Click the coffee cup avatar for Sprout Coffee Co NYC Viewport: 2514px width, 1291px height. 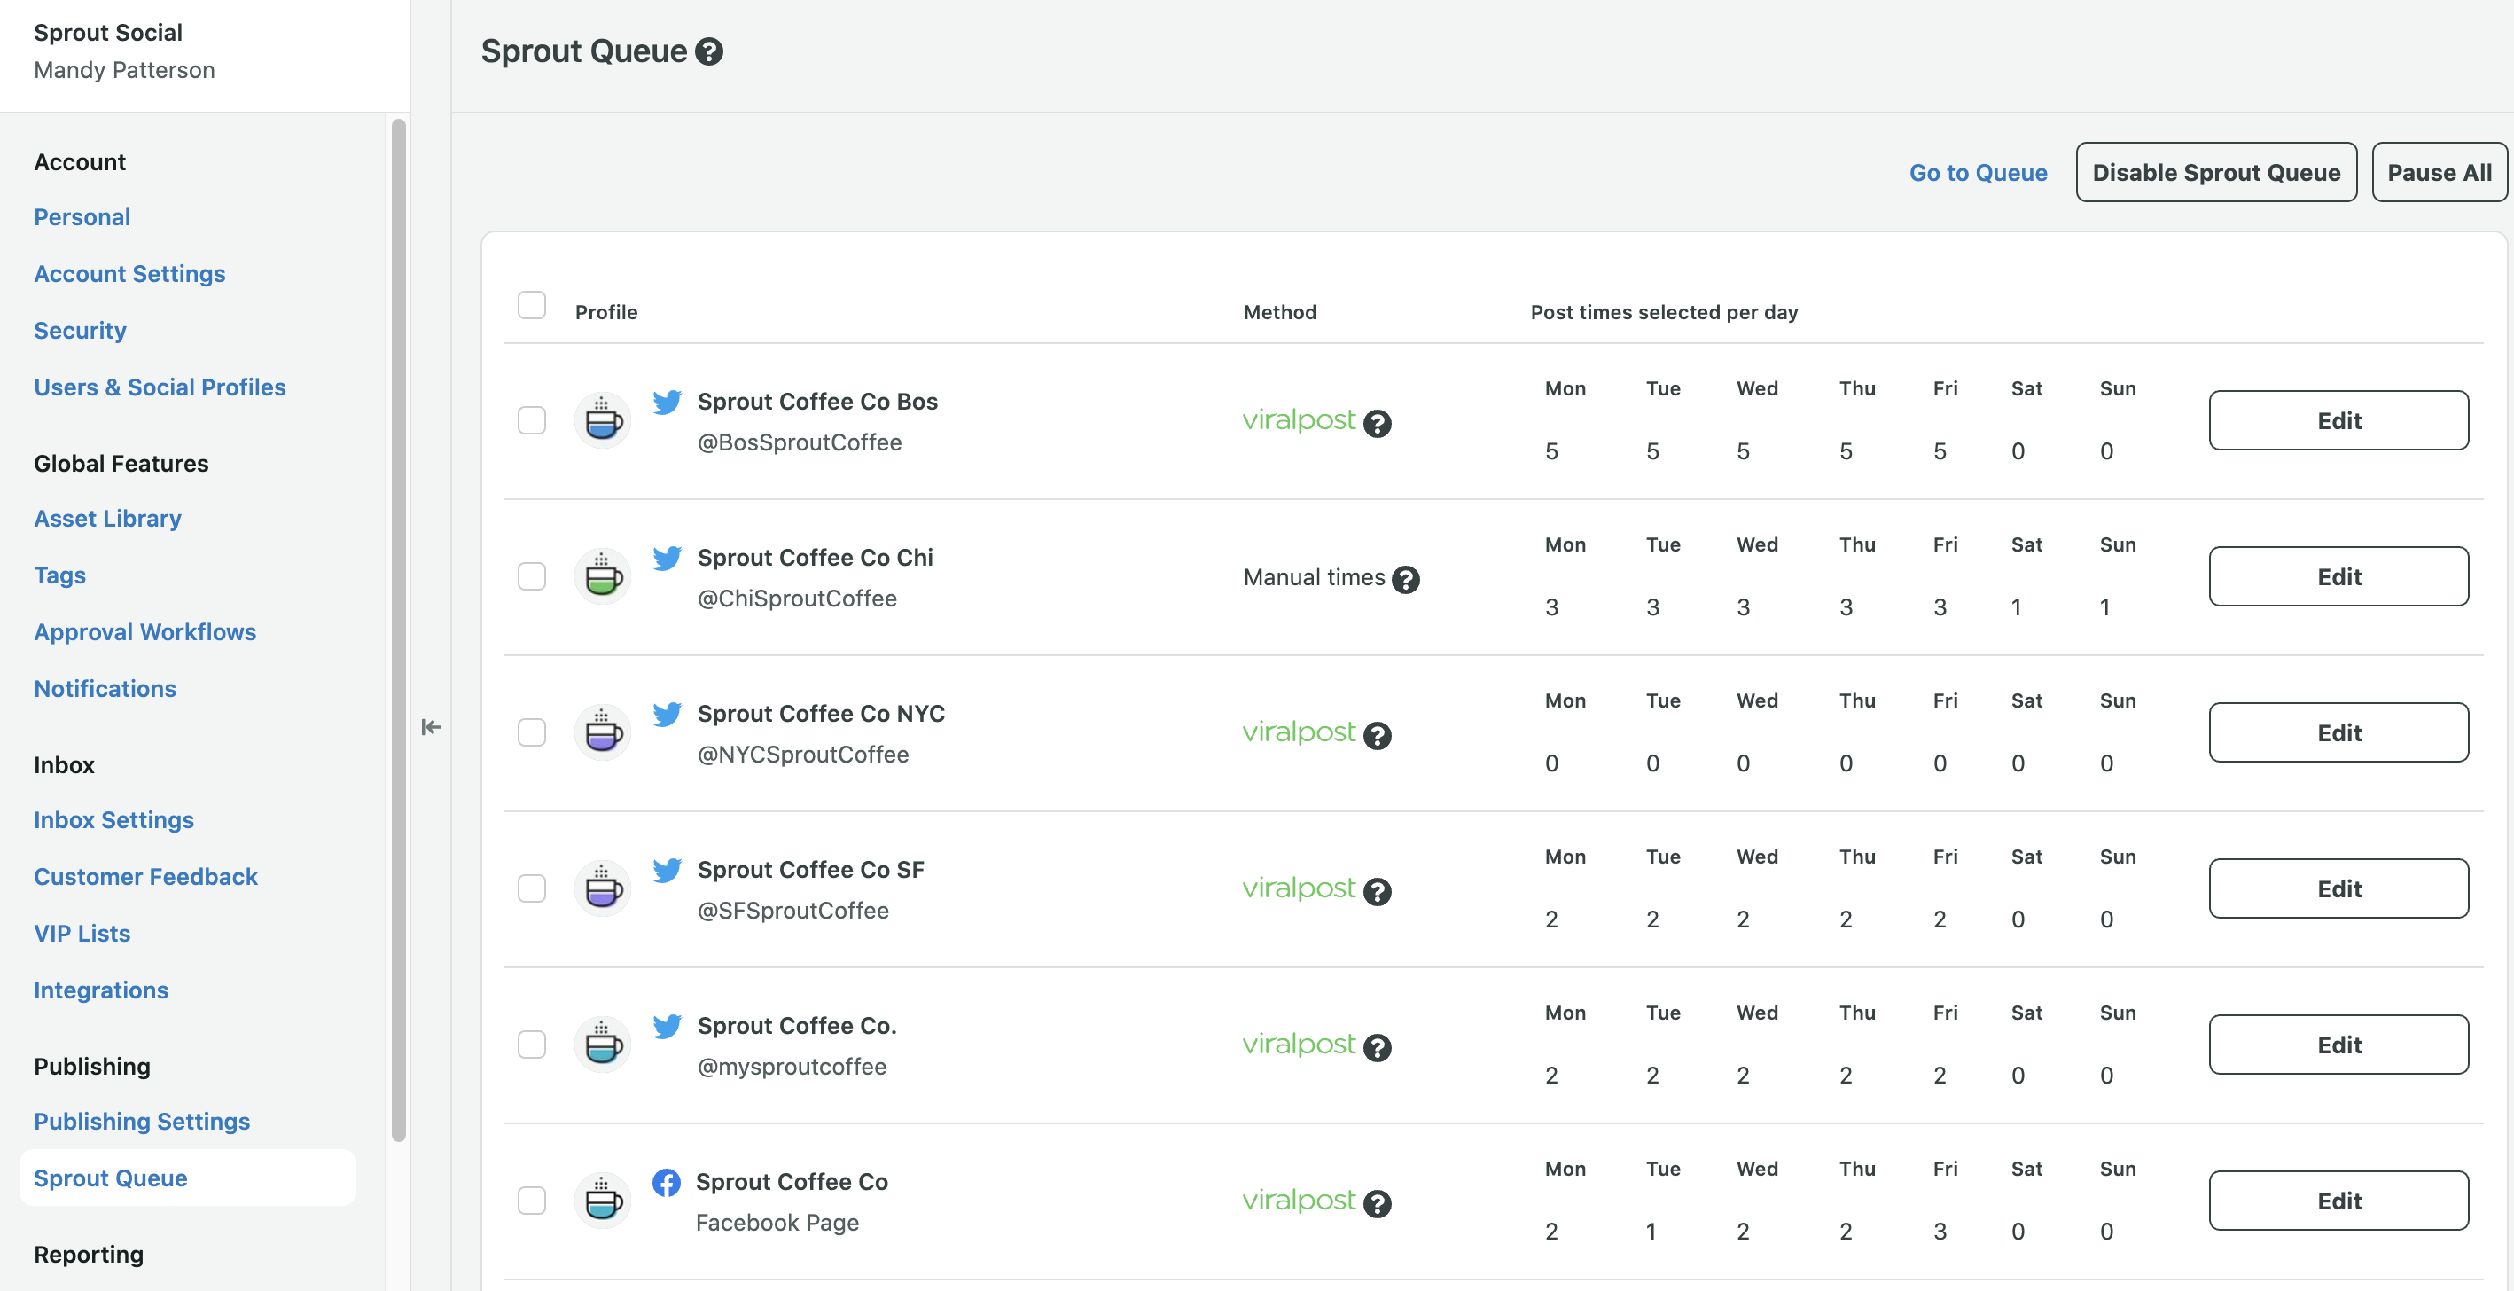tap(603, 732)
